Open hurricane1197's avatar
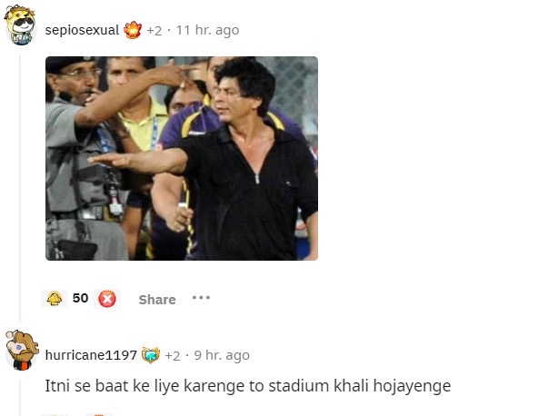This screenshot has height=416, width=548. tap(22, 350)
